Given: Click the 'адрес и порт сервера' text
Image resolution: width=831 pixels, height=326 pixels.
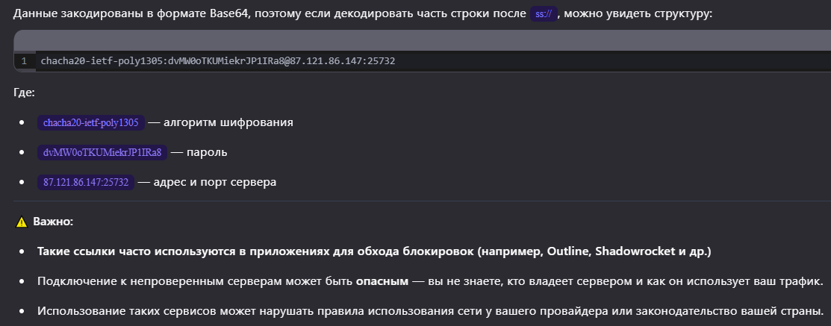Looking at the screenshot, I should (x=214, y=182).
